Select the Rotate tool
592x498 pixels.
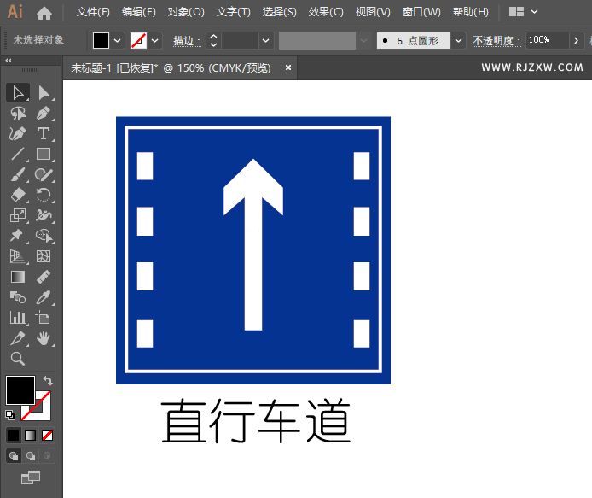44,195
